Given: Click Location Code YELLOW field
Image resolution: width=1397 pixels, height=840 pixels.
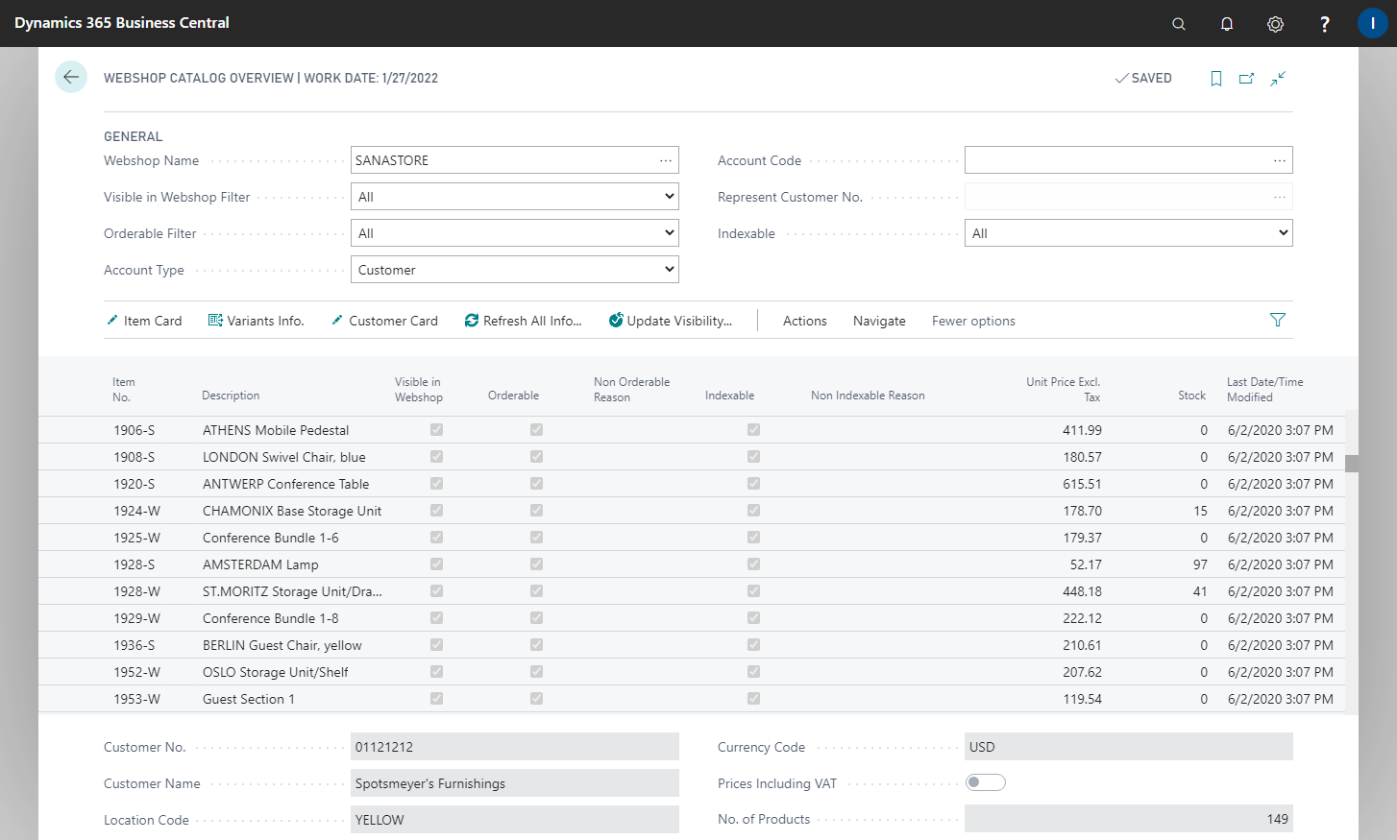Looking at the screenshot, I should [515, 820].
